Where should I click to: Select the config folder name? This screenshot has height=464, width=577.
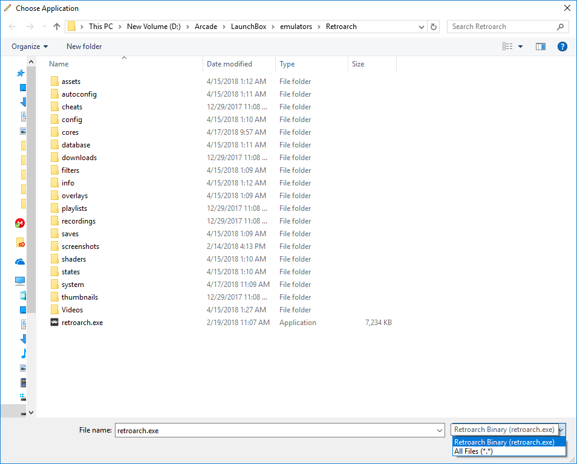[x=72, y=120]
